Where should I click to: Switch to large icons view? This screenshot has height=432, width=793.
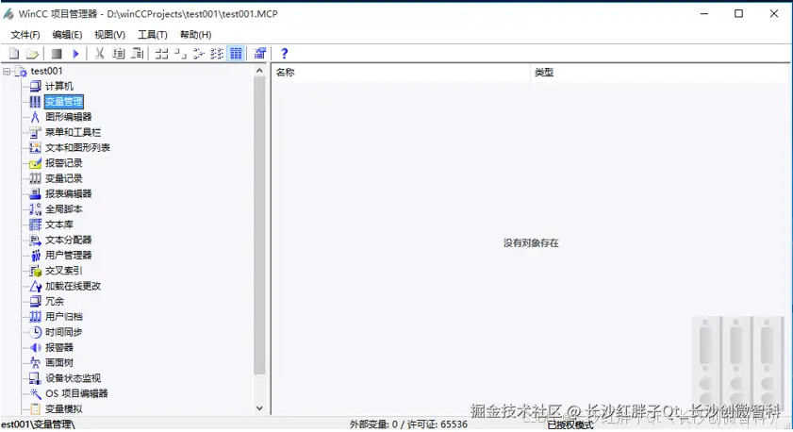coord(161,53)
